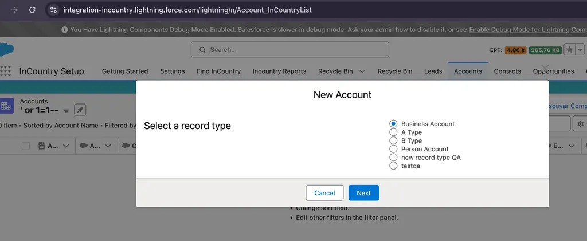Screen dimensions: 587x241
Task: Click InCountry Setup app name
Action: tap(52, 71)
